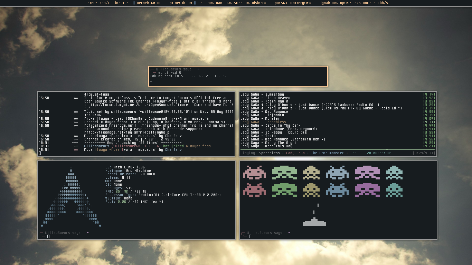Click "Down: 0.0 kb/s" in the top status bar

[x=375, y=3]
